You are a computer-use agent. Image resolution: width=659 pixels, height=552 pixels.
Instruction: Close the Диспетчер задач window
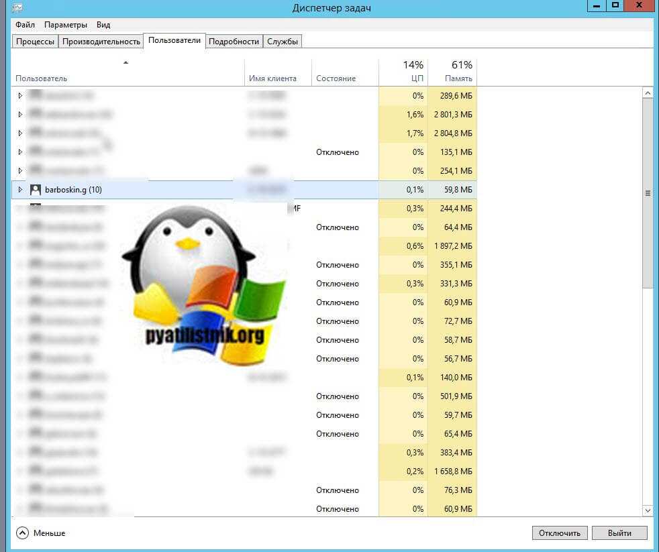coord(639,5)
